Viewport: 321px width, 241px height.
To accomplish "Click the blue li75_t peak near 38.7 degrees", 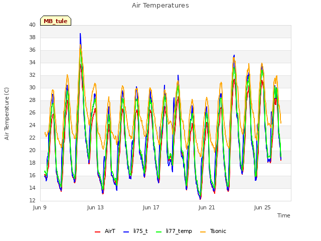I will coord(80,34).
